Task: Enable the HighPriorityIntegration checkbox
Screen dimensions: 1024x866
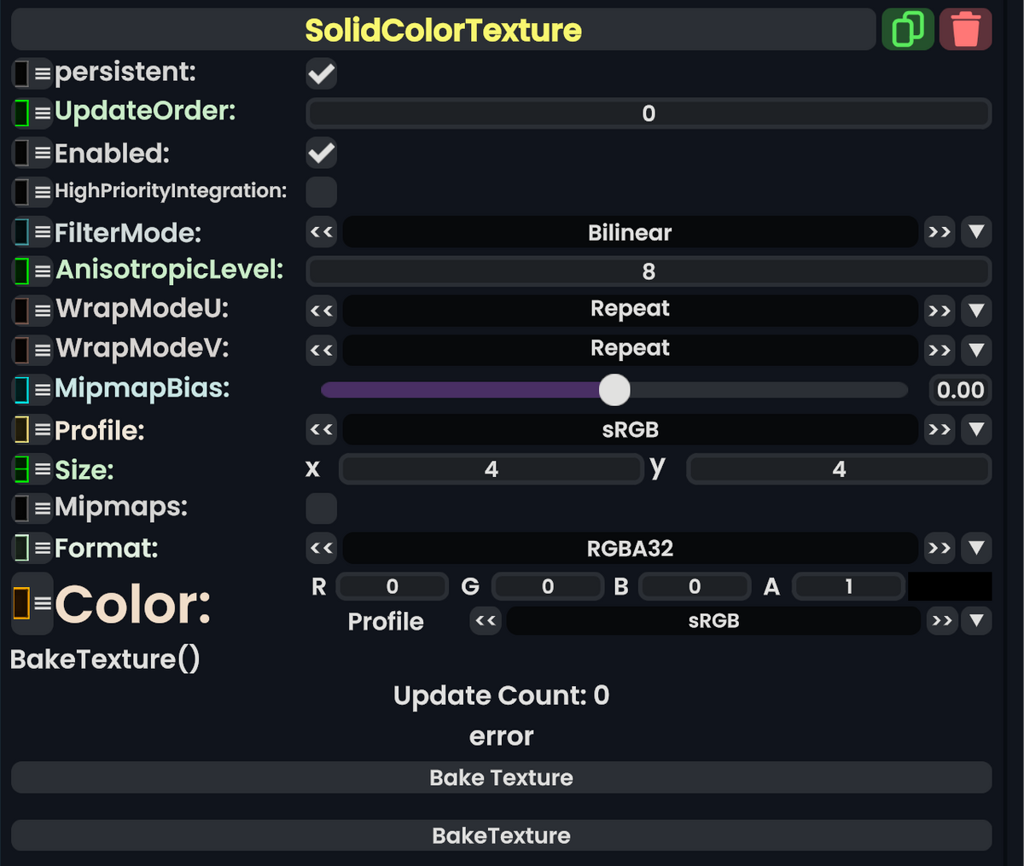Action: (321, 192)
